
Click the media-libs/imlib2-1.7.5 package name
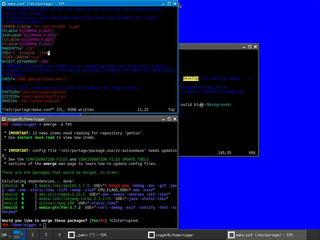pyautogui.click(x=64, y=186)
